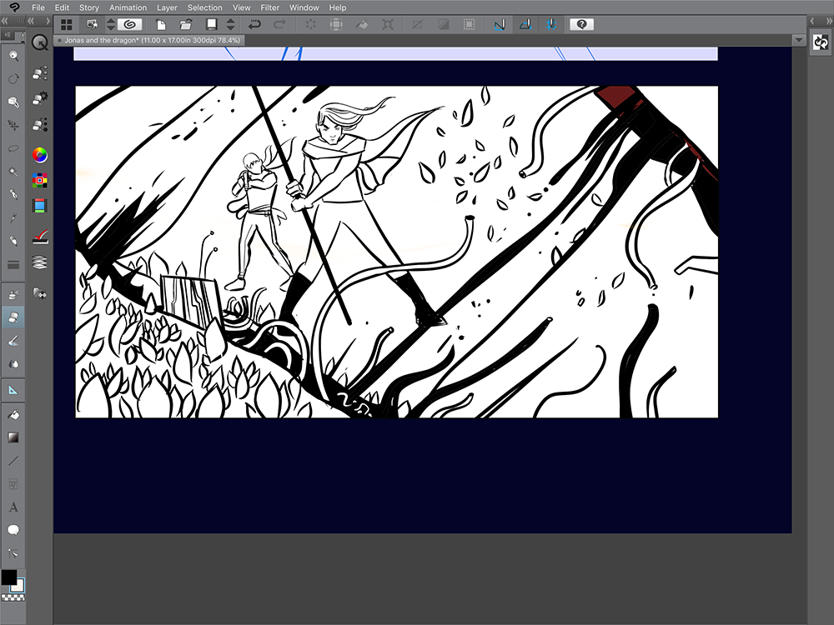Click the stepper arrows next to the page view icon
Screen dimensions: 834x625
tap(229, 24)
